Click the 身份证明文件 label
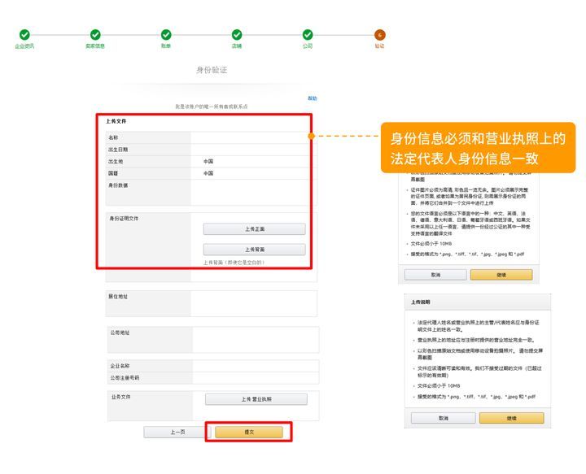 tap(124, 219)
